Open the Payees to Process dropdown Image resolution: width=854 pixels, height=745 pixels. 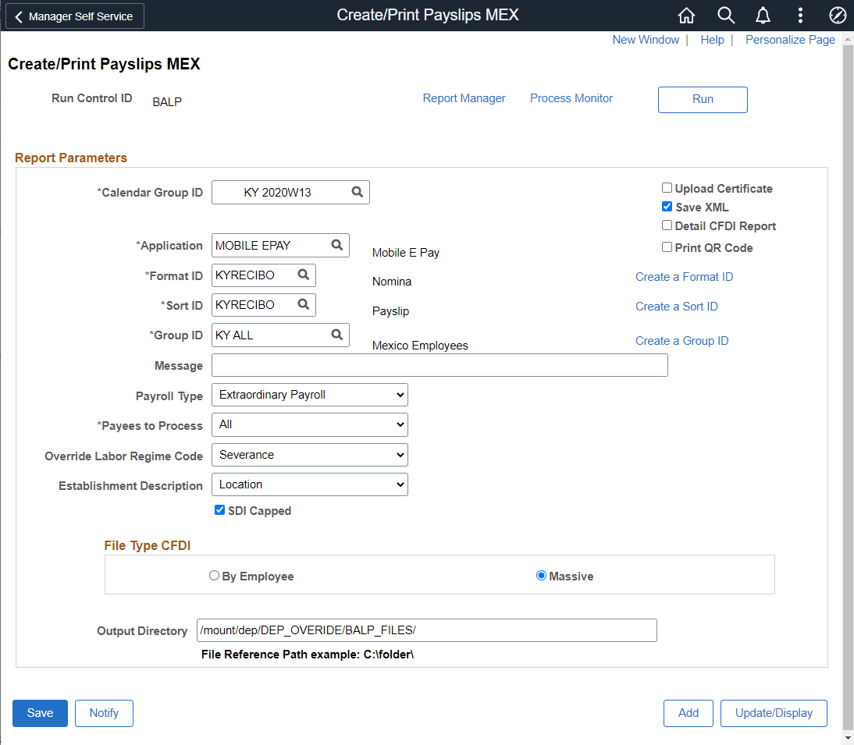pos(309,424)
